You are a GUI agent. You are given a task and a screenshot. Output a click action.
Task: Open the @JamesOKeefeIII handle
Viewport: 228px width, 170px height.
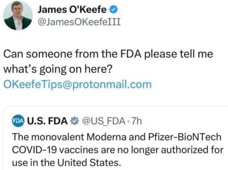tap(79, 22)
